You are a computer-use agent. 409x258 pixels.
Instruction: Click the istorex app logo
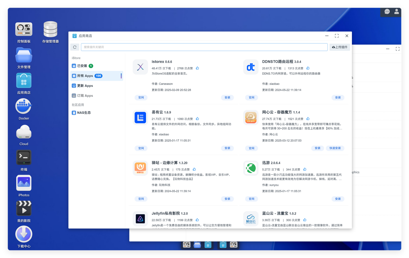tap(140, 67)
